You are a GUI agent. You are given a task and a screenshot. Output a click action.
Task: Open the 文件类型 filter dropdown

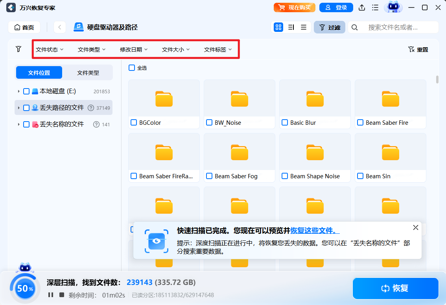(x=91, y=49)
